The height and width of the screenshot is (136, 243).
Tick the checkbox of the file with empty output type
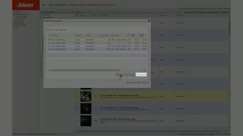click(x=49, y=43)
